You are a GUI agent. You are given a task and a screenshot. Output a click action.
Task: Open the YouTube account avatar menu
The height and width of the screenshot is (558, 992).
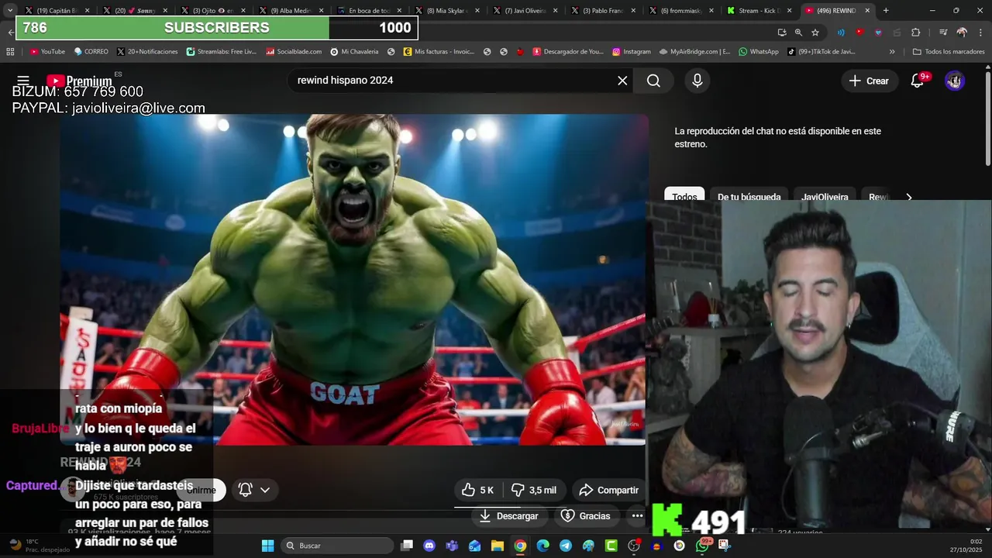955,81
